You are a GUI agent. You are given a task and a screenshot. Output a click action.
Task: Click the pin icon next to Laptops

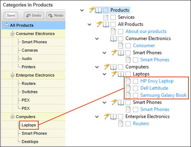coord(114,74)
